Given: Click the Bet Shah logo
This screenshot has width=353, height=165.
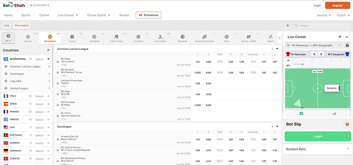Looking at the screenshot, I should pos(14,5).
